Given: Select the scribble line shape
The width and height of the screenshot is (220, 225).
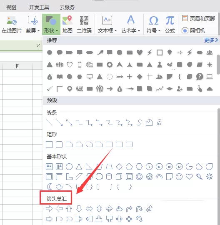Looking at the screenshot, I should [159, 122].
